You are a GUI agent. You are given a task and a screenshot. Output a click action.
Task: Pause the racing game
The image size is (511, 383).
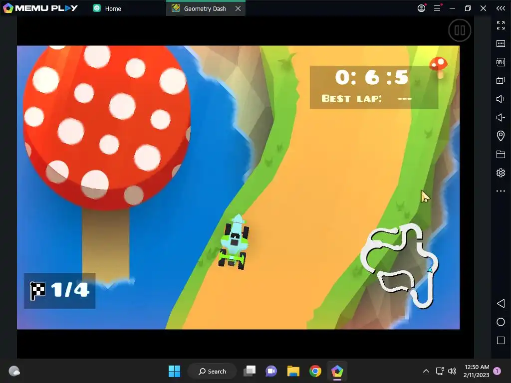[x=460, y=30]
